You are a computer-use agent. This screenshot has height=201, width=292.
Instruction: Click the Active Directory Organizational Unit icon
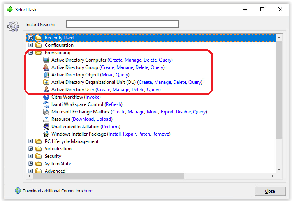click(x=46, y=82)
